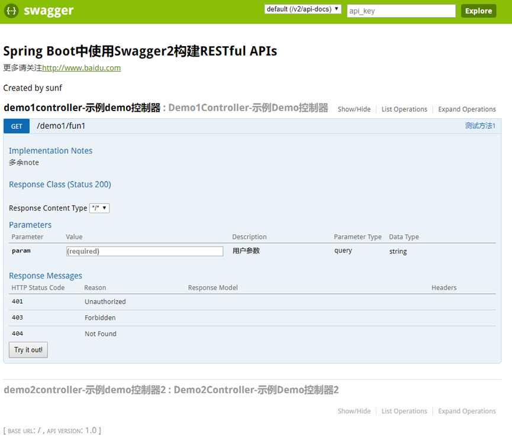512x444 pixels.
Task: Click Show/Hide for demo2controller
Action: coord(354,411)
